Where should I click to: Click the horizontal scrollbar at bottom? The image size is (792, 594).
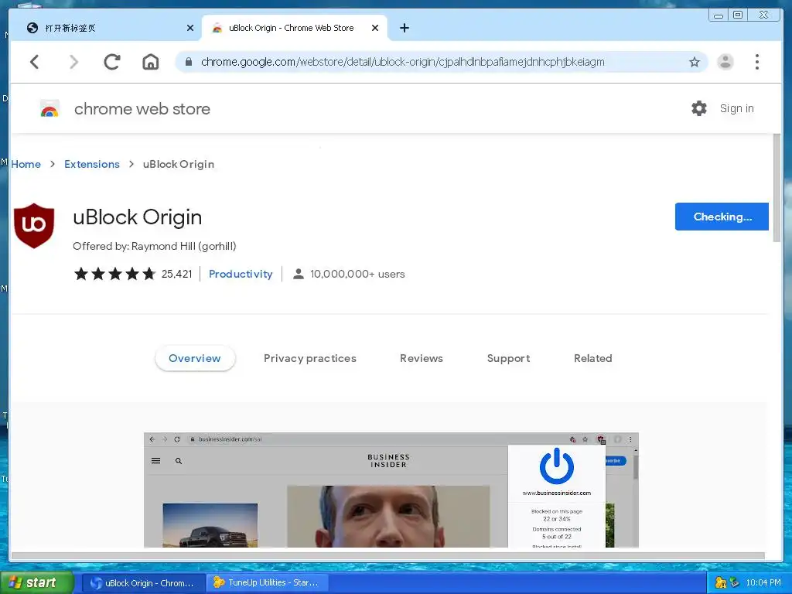point(387,555)
